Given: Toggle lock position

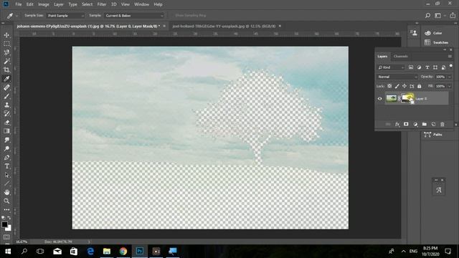Looking at the screenshot, I should [x=404, y=86].
